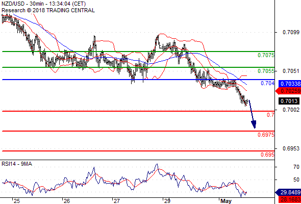Click the 29 date axis label
Viewport: 301px width, 204px height.
(167, 201)
